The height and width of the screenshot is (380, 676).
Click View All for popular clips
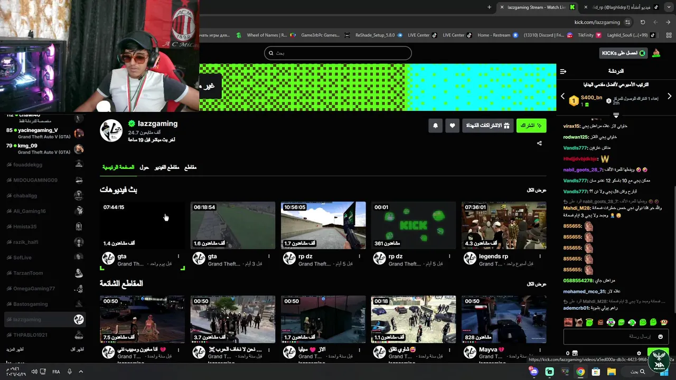pos(537,284)
